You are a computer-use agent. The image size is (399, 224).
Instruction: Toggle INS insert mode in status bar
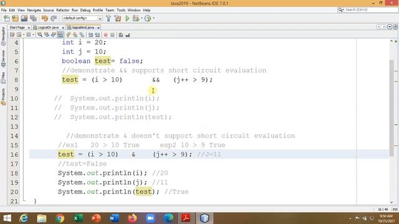(x=395, y=210)
